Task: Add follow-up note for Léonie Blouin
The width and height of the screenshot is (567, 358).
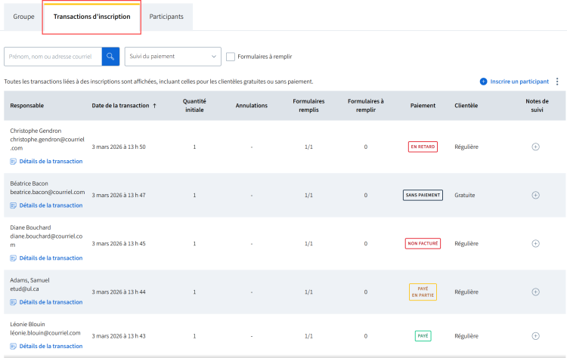Action: coord(535,335)
